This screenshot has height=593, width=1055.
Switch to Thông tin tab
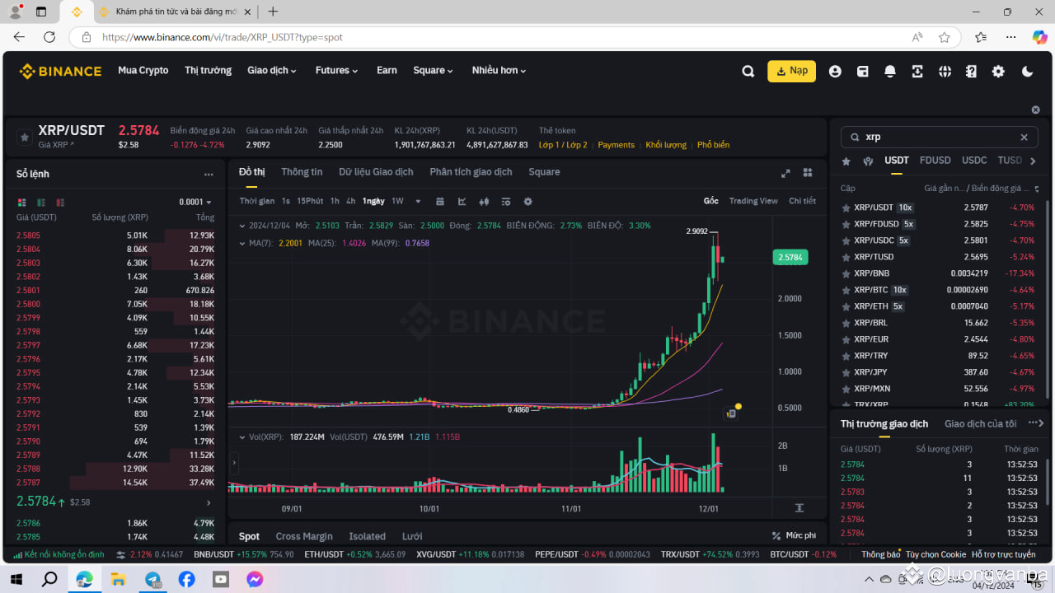(302, 172)
